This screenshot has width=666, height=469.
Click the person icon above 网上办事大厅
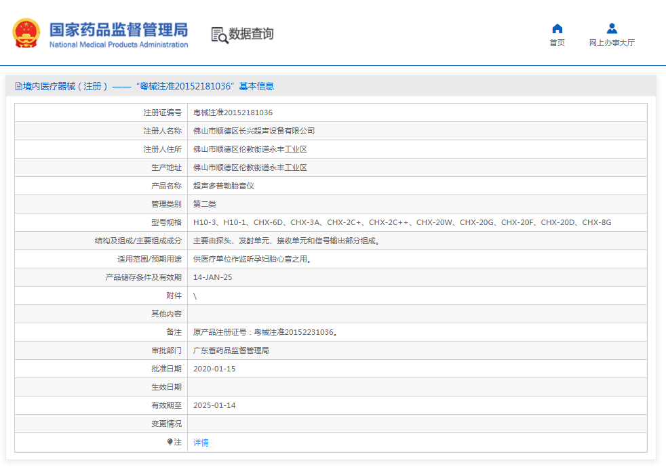tap(611, 27)
